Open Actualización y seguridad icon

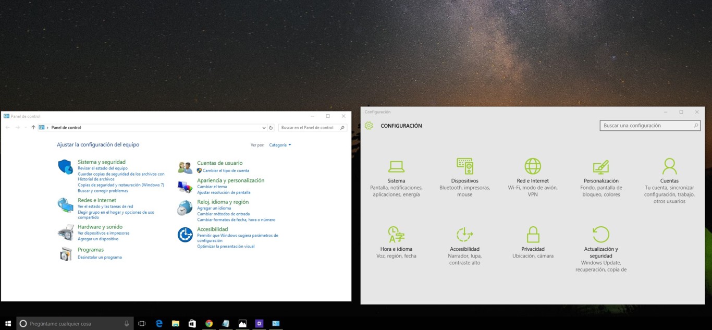click(x=601, y=235)
